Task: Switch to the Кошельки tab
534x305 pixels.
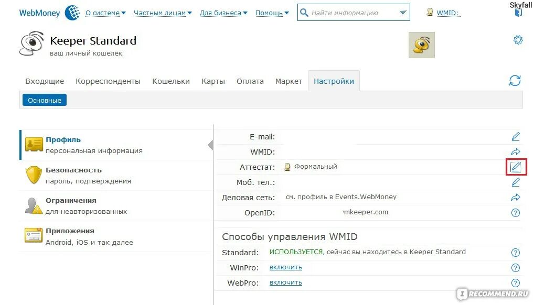Action: pyautogui.click(x=171, y=81)
